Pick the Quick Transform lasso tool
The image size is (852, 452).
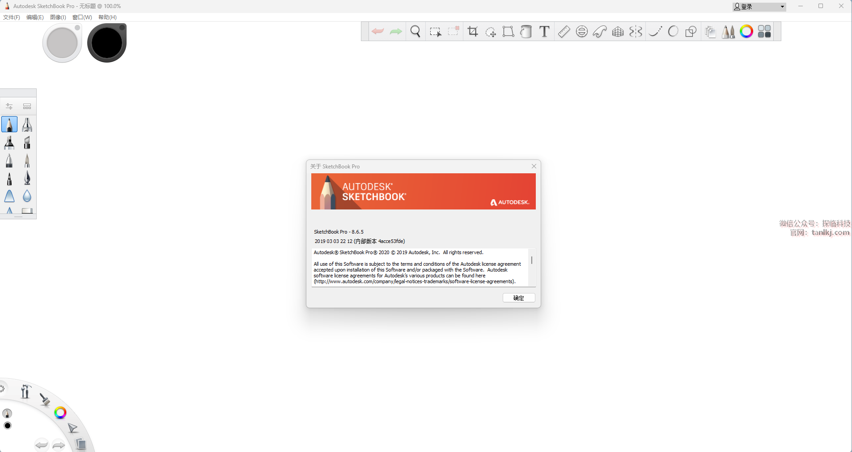tap(491, 31)
